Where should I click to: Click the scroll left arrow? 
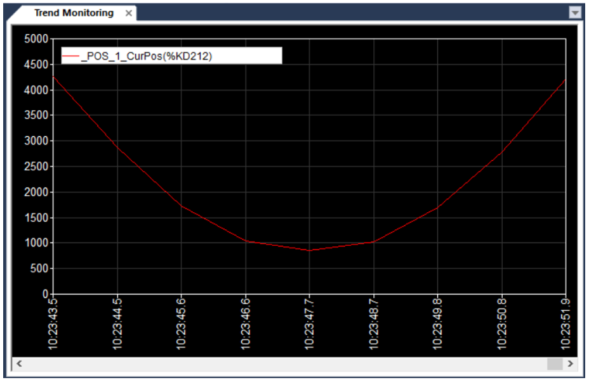click(19, 364)
